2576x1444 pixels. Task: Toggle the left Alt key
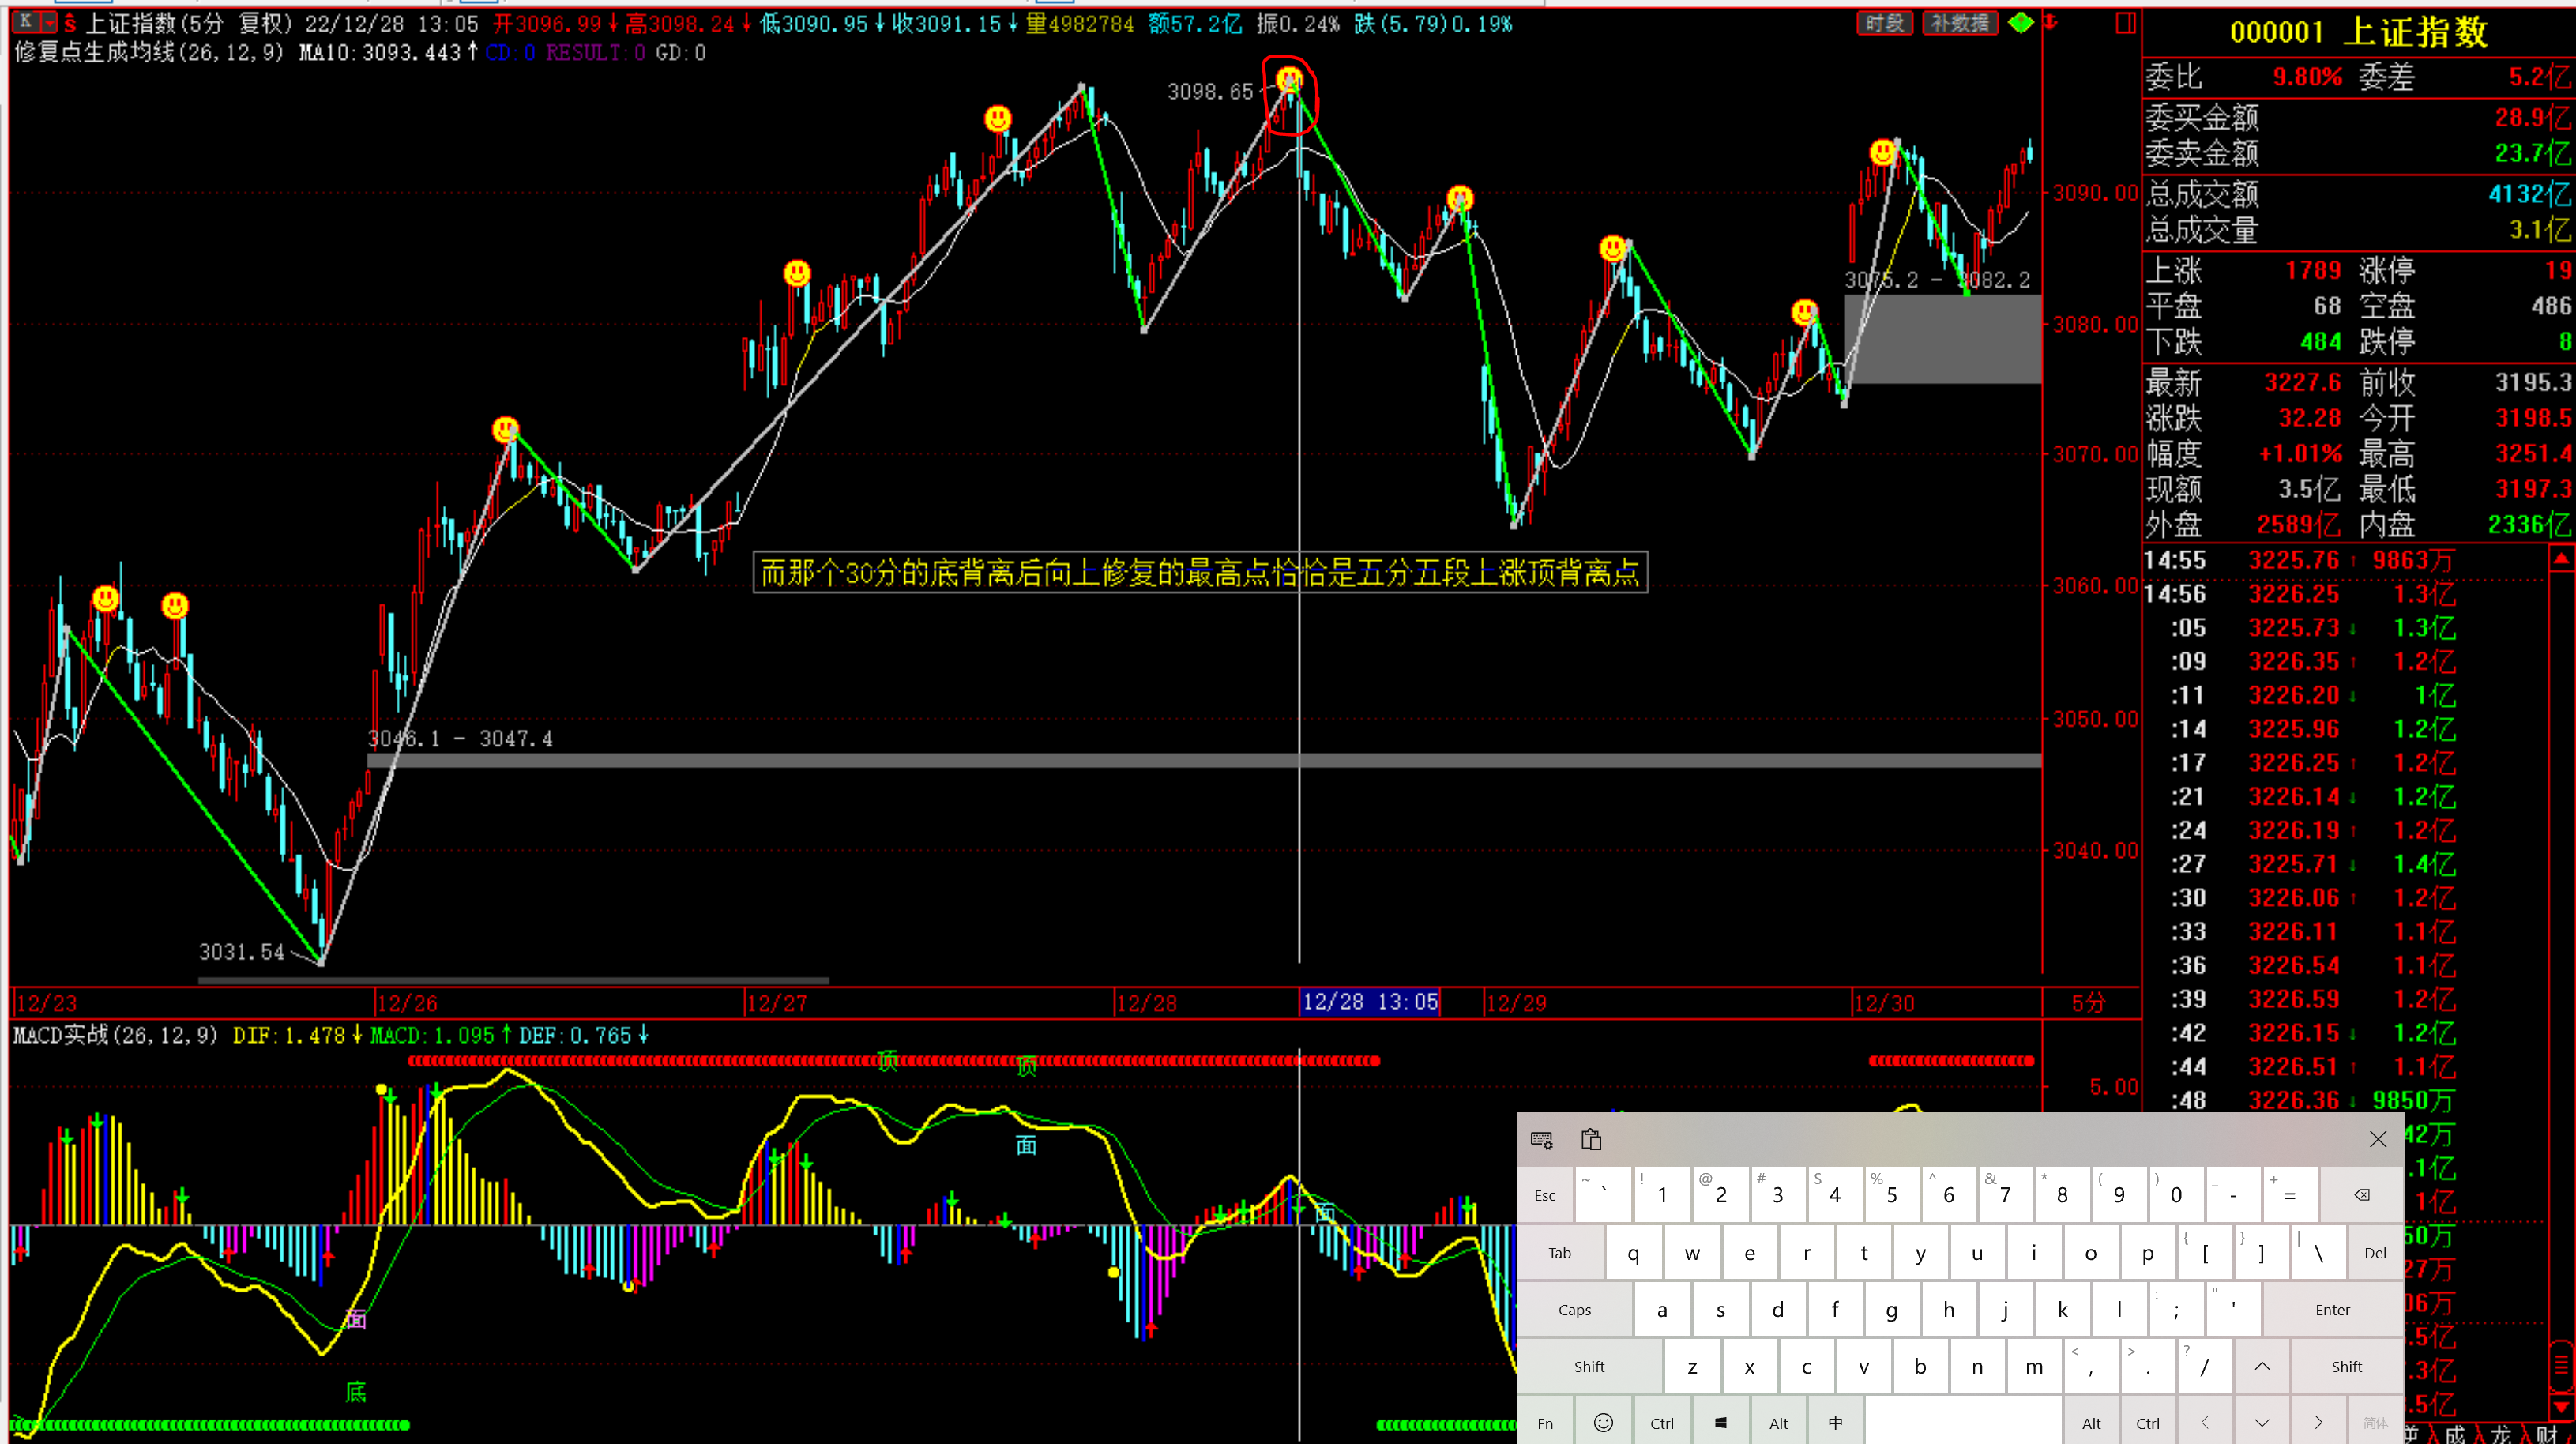pos(1779,1423)
